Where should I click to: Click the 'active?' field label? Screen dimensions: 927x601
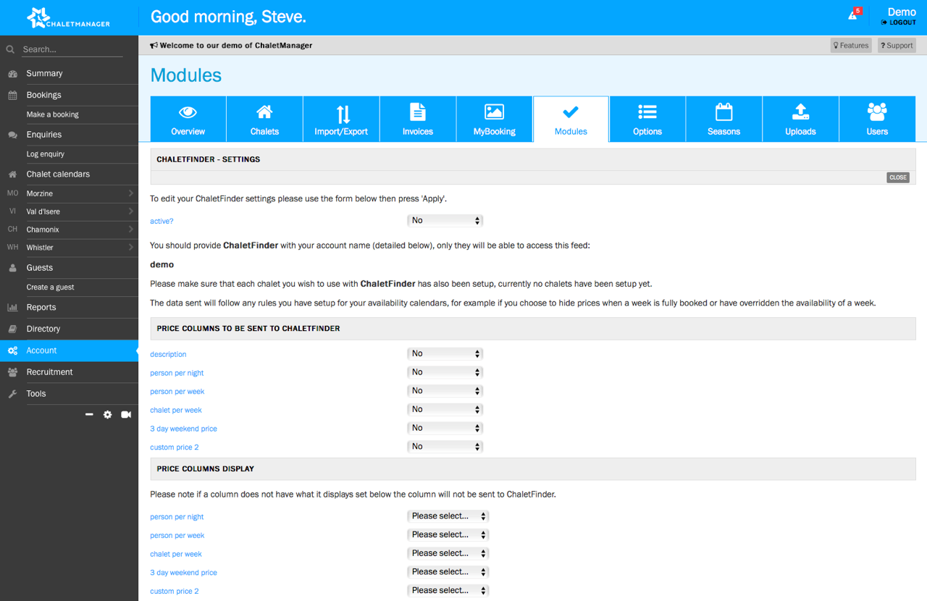click(x=162, y=222)
